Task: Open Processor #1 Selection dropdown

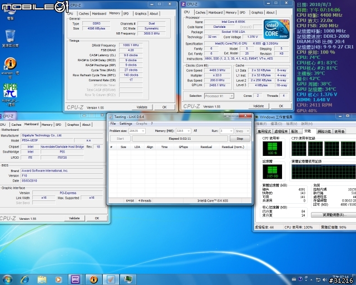Action: click(x=219, y=96)
